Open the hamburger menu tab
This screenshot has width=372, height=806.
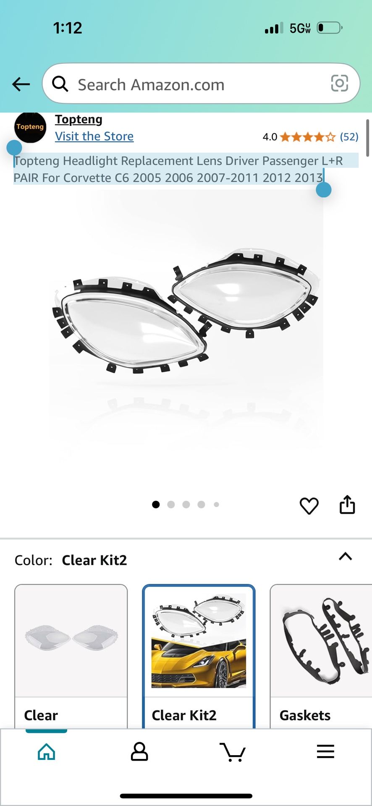tap(325, 751)
